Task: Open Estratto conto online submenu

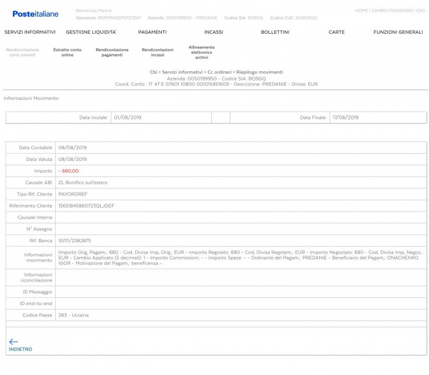Action: (x=68, y=52)
